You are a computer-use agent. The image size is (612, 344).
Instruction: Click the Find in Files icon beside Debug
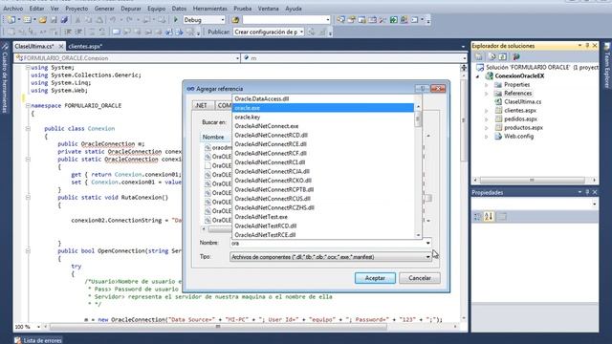235,20
